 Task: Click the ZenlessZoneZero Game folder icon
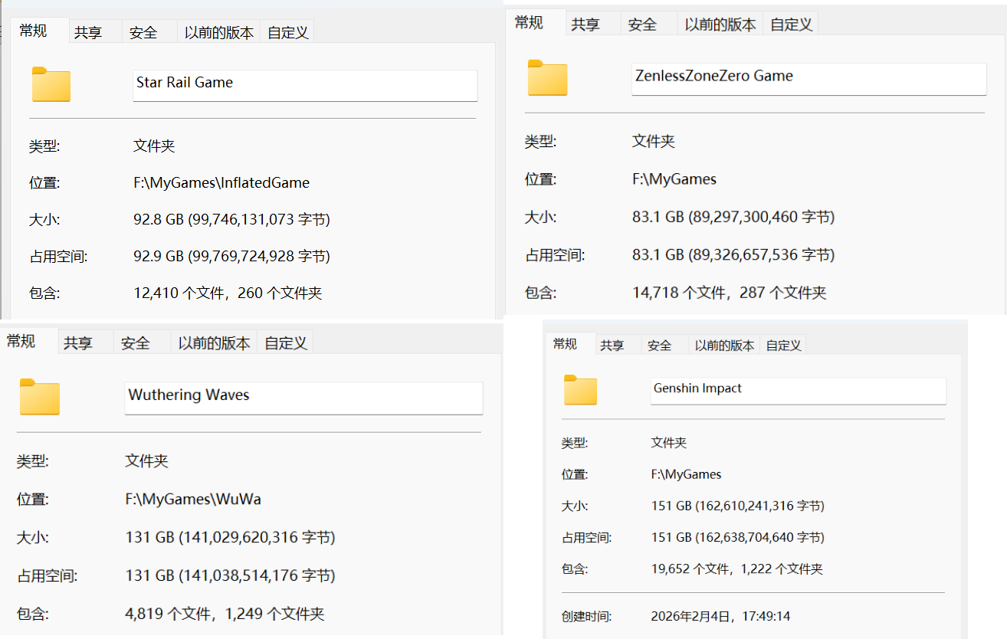(547, 77)
